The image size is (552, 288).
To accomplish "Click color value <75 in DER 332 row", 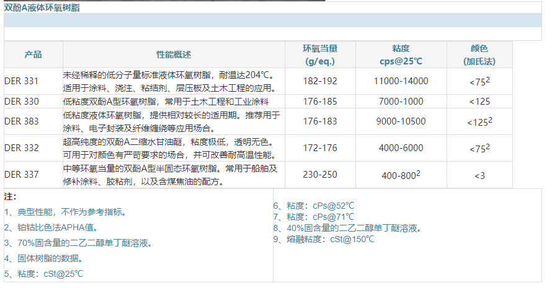I will pyautogui.click(x=479, y=148).
